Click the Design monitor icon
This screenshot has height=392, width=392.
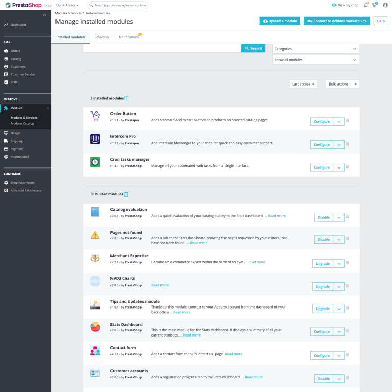(x=6, y=133)
